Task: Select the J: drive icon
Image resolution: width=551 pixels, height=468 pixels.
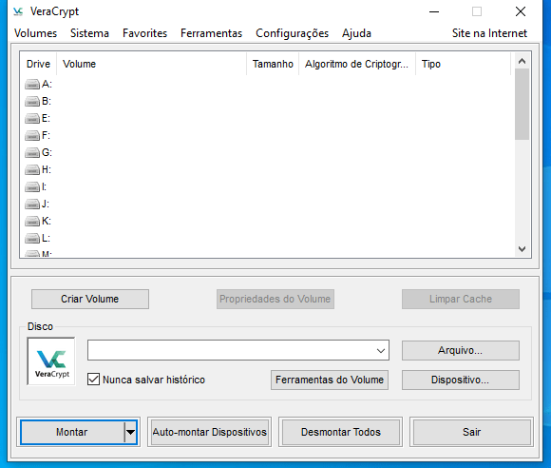Action: pyautogui.click(x=32, y=205)
